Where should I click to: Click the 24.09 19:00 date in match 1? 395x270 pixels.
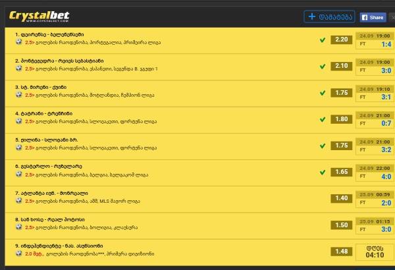tap(375, 36)
